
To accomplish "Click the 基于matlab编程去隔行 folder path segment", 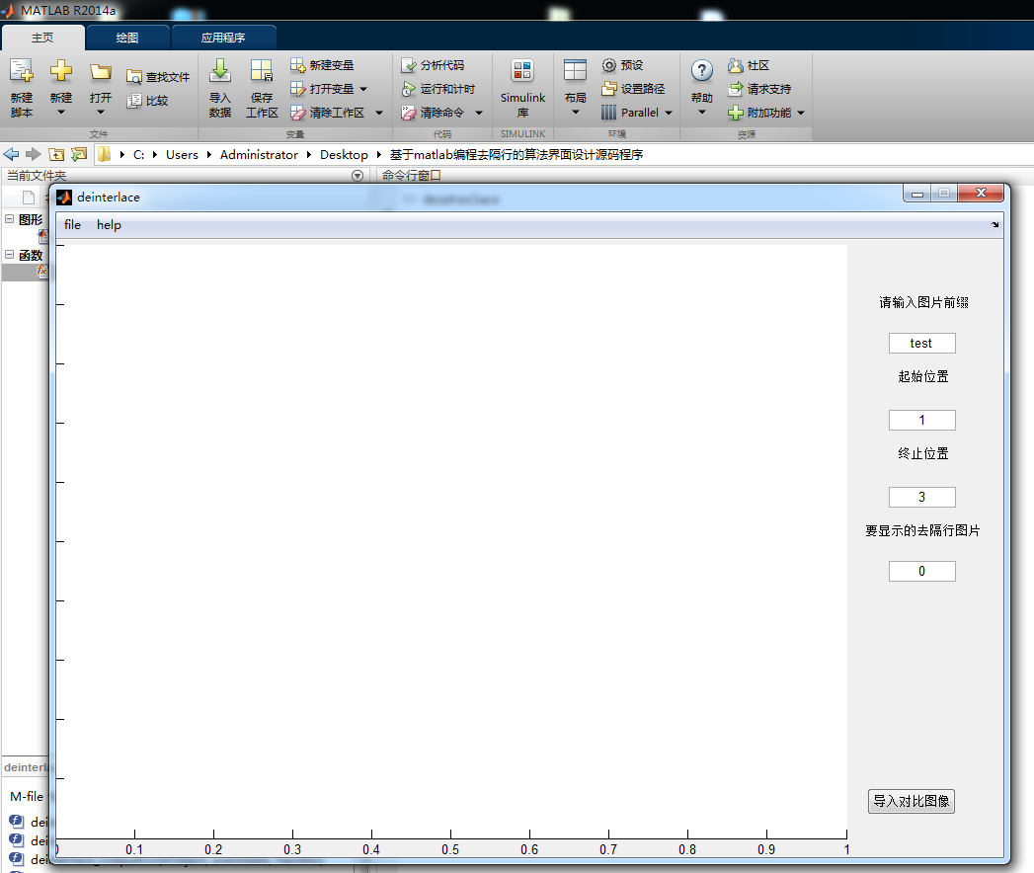I will tap(517, 154).
